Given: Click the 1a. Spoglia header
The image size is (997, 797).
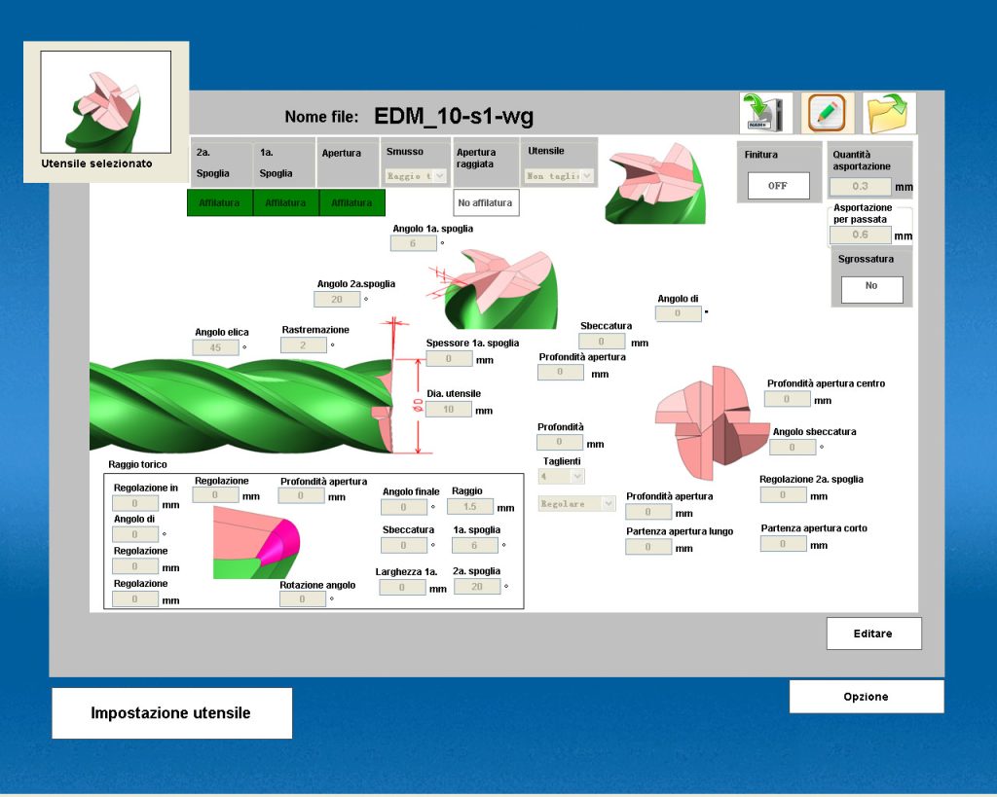Looking at the screenshot, I should (284, 163).
